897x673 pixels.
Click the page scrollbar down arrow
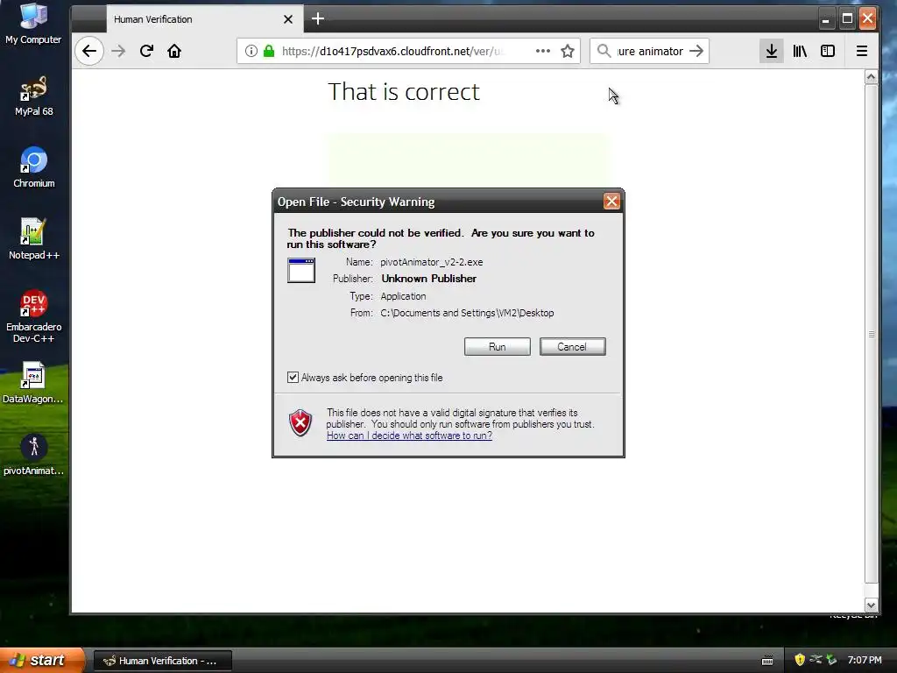click(x=871, y=605)
